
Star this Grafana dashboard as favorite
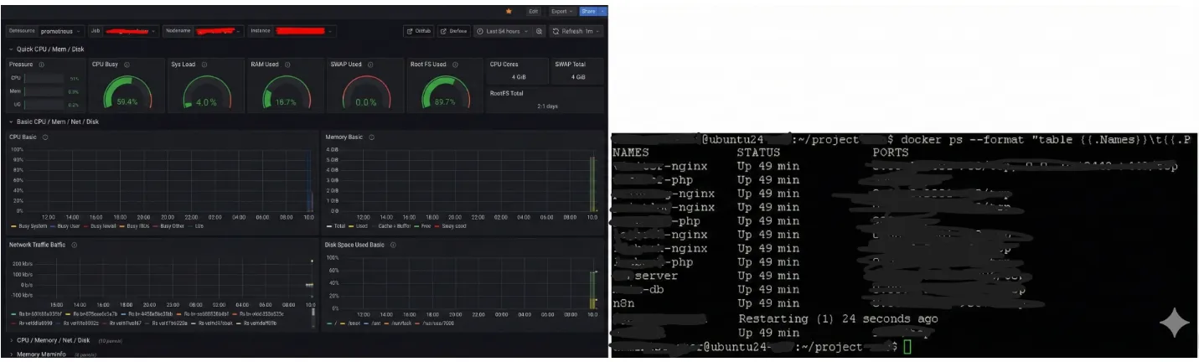pyautogui.click(x=509, y=12)
